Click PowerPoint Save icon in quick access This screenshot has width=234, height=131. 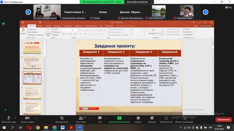point(23,22)
